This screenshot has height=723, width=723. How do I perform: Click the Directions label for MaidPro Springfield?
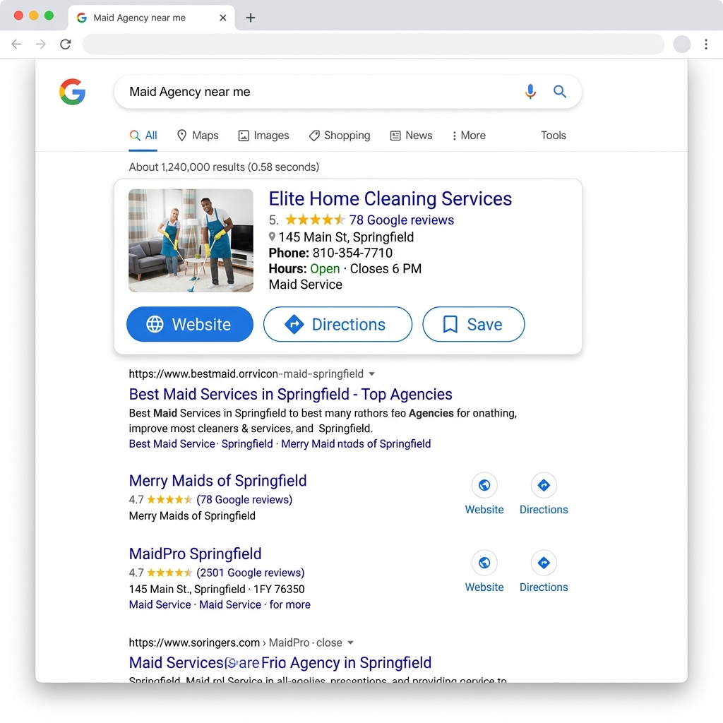(544, 587)
